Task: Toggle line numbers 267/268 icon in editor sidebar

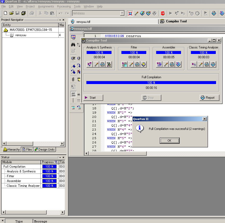Action: click(73, 94)
